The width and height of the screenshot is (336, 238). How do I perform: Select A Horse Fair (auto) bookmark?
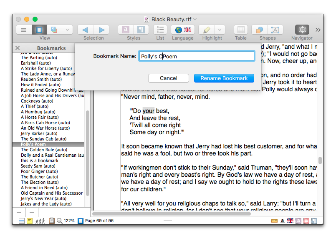coord(40,117)
